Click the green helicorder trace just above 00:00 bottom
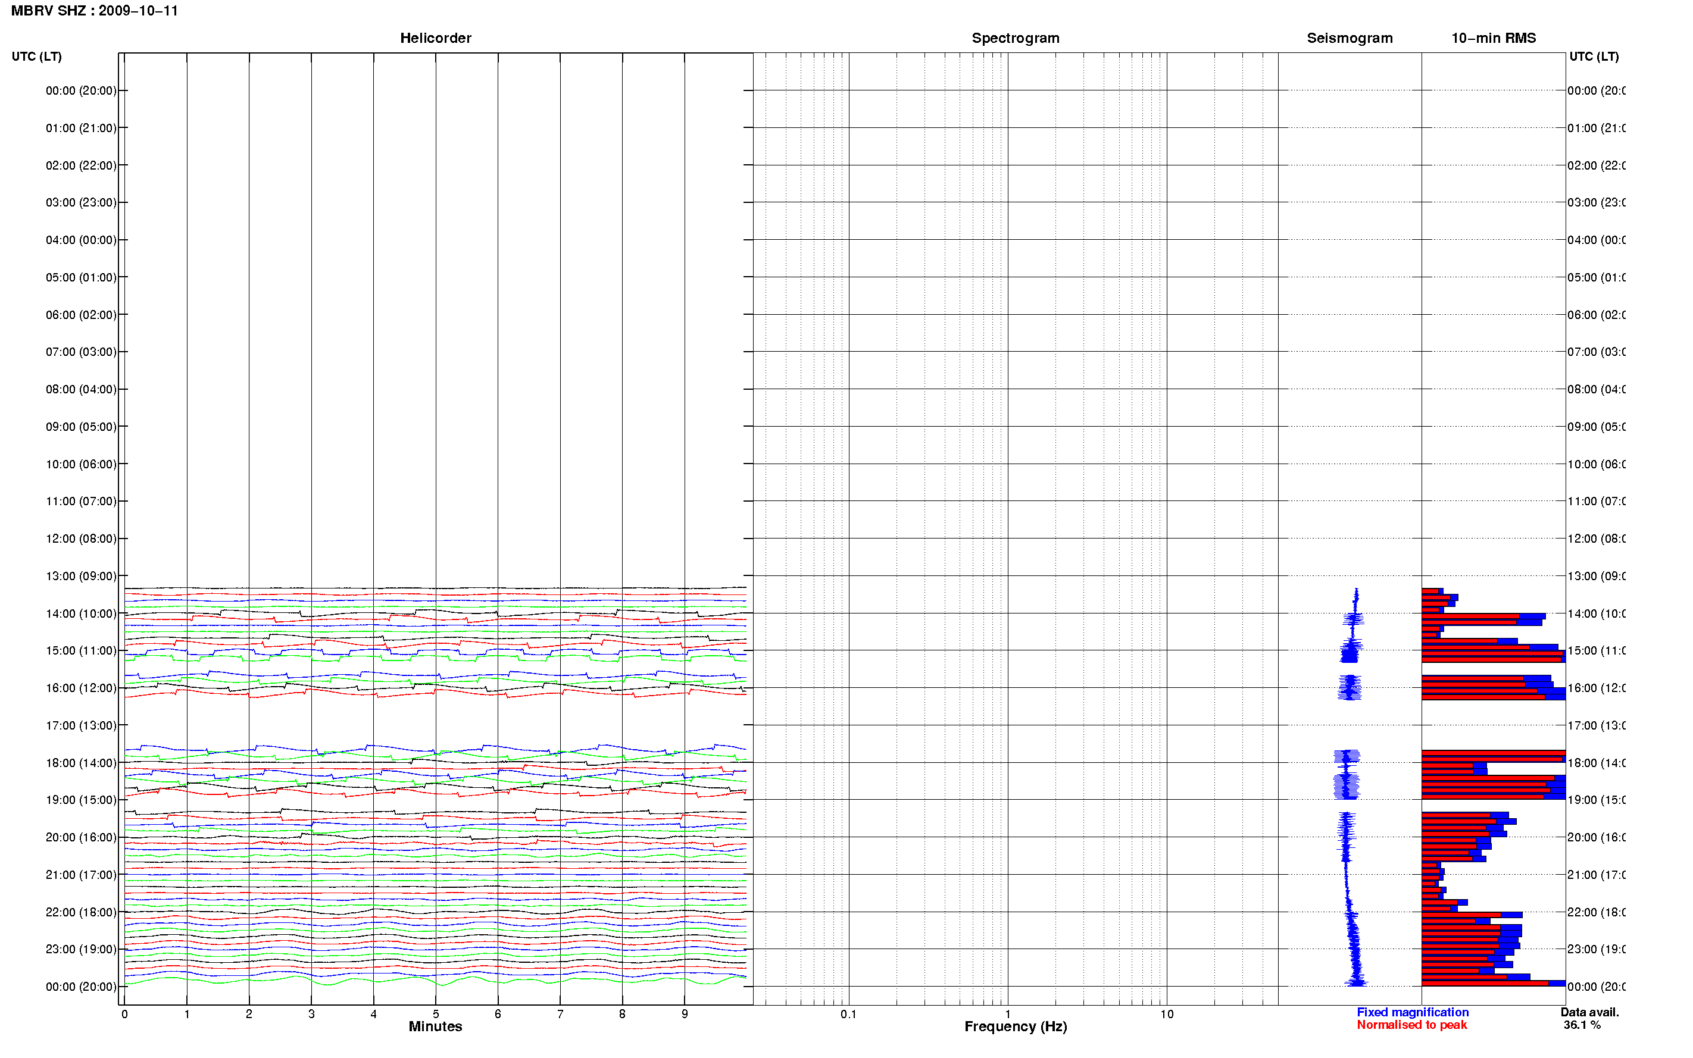The image size is (1693, 1058). point(435,980)
